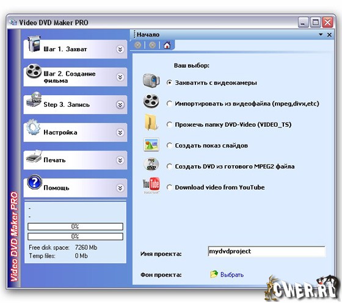Image resolution: width=342 pixels, height=303 pixels.
Task: Open the Начало panel dropdown arrow
Action: [x=321, y=35]
